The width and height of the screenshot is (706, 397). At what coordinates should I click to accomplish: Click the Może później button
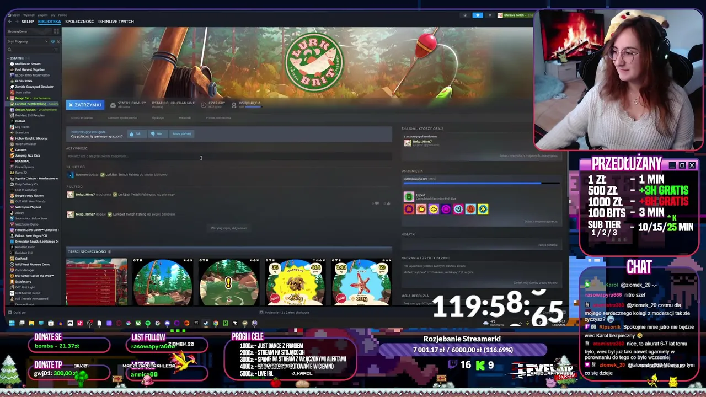tap(181, 133)
